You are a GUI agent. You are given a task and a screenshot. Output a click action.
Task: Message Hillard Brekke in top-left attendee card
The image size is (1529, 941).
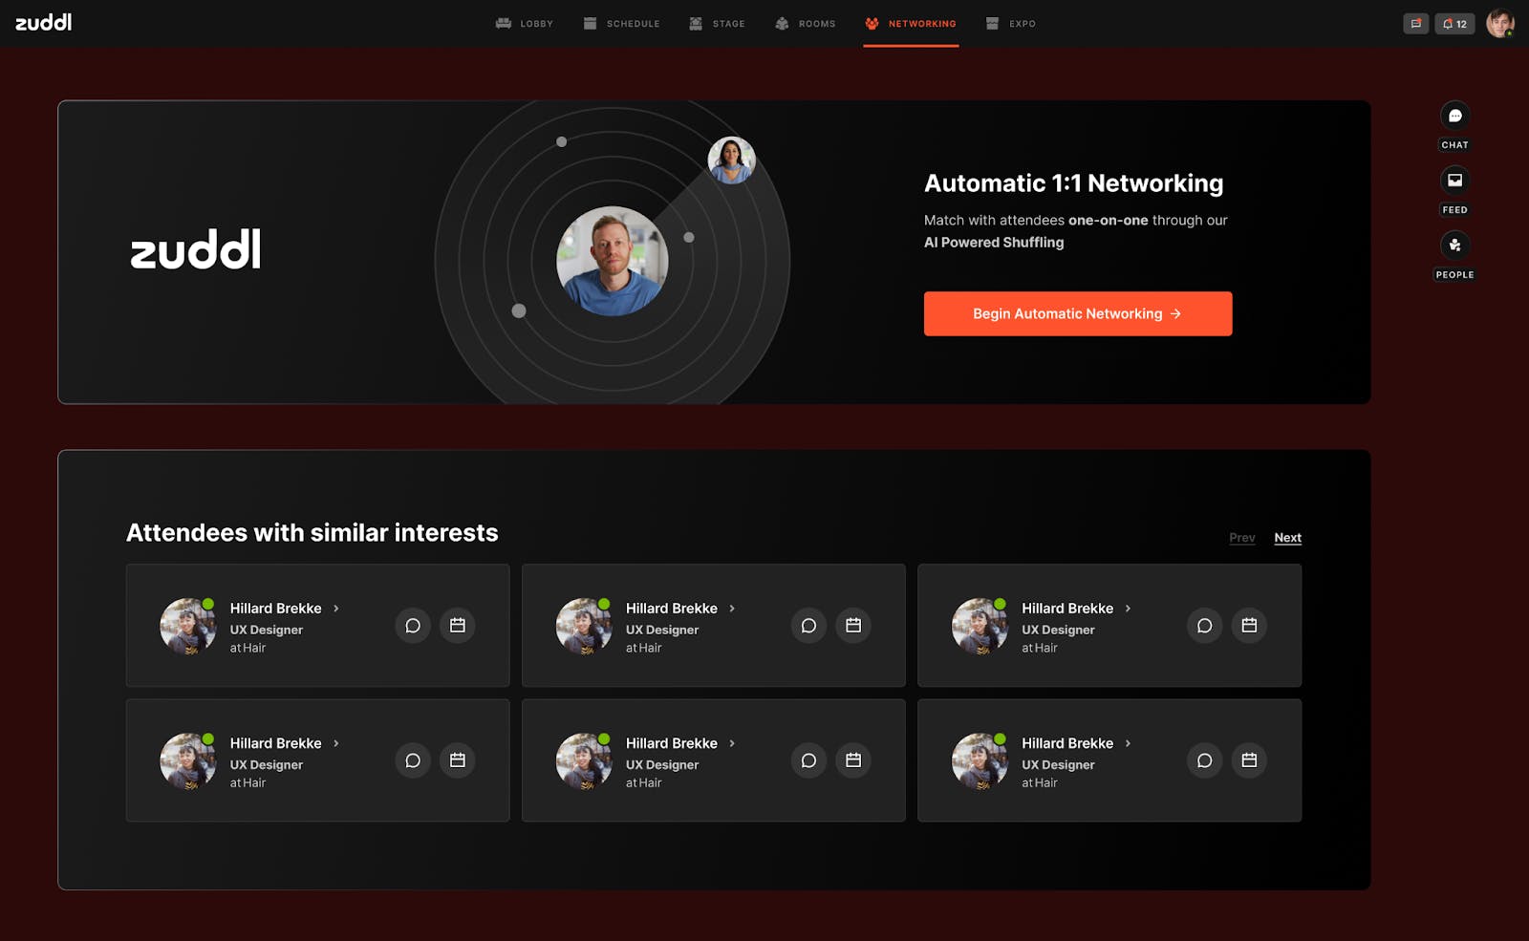pos(413,626)
